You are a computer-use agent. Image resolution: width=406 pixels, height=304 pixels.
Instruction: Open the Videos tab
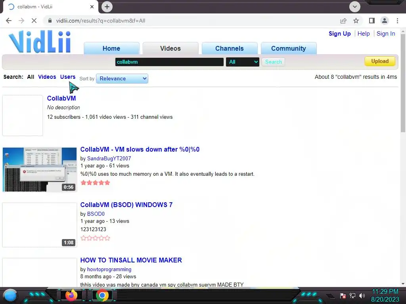click(x=170, y=48)
